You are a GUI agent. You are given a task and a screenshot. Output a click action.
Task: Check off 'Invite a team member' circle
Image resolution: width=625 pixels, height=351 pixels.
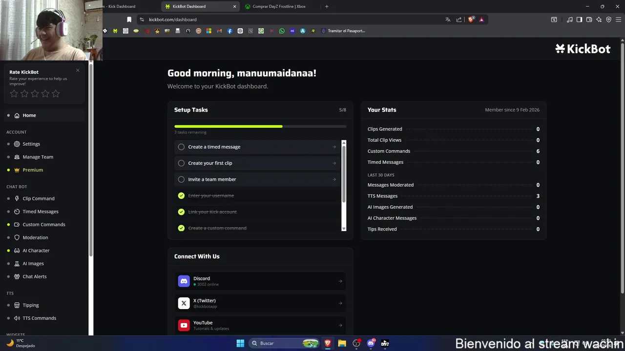click(x=181, y=179)
